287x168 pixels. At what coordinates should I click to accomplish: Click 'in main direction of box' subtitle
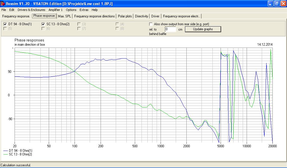click(x=30, y=45)
